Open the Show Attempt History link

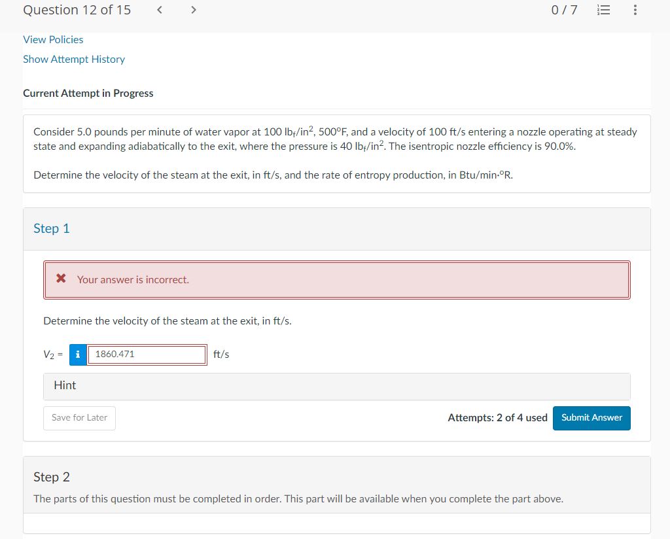click(74, 60)
